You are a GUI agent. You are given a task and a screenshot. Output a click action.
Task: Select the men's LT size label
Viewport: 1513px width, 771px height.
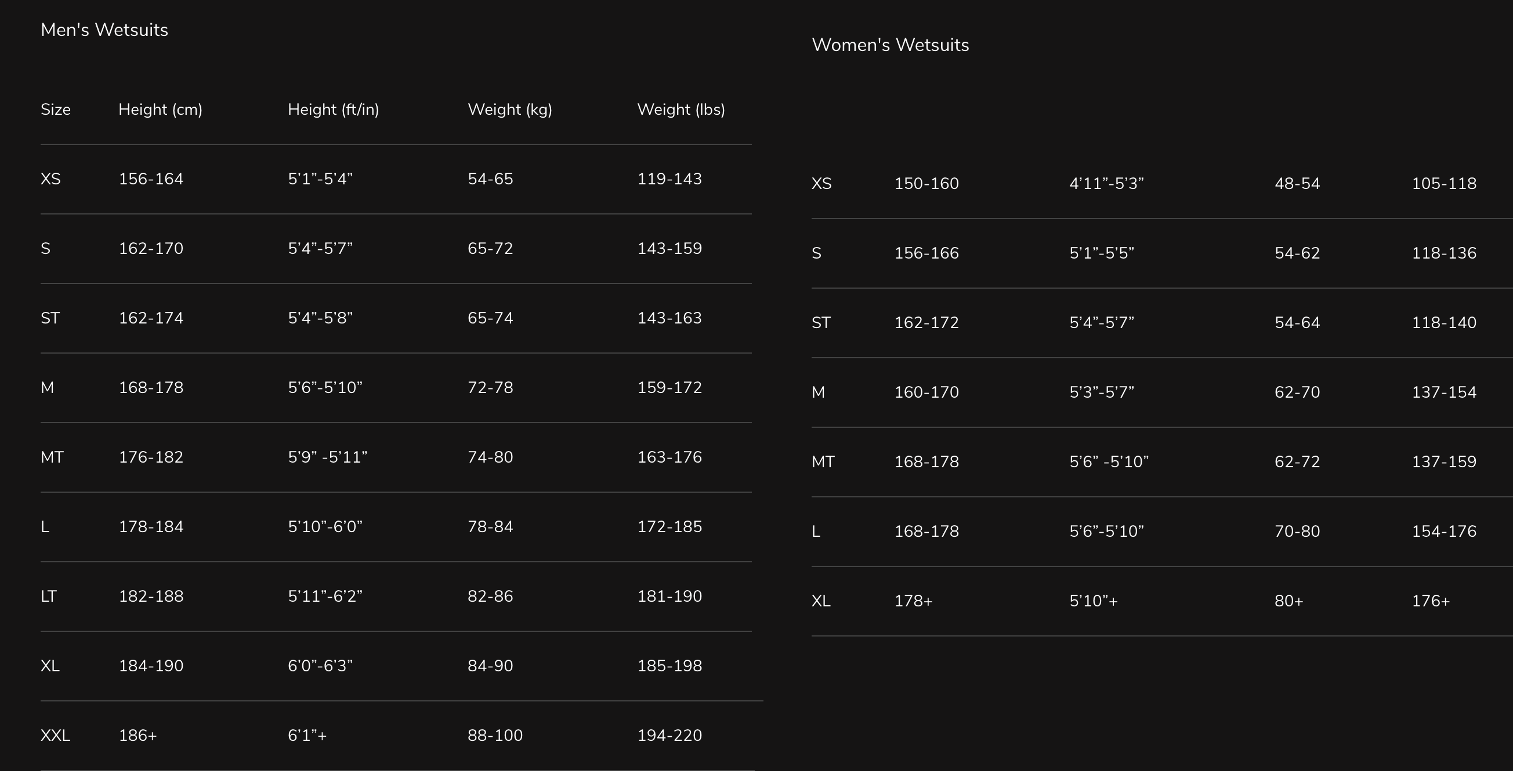49,597
